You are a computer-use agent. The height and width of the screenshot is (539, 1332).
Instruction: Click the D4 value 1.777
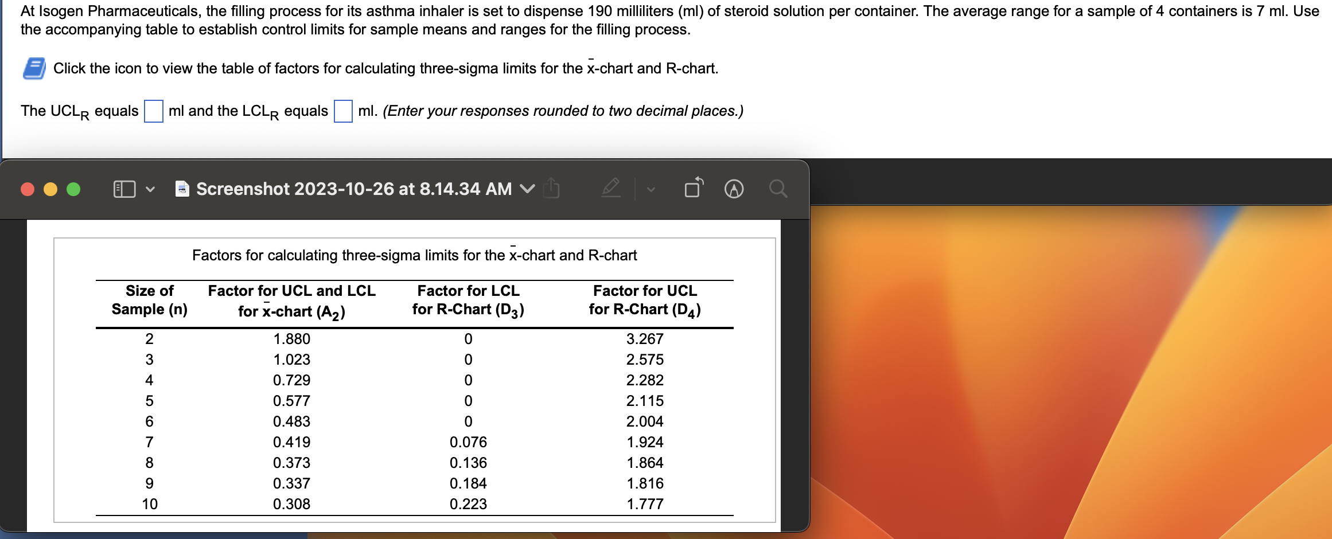[645, 504]
